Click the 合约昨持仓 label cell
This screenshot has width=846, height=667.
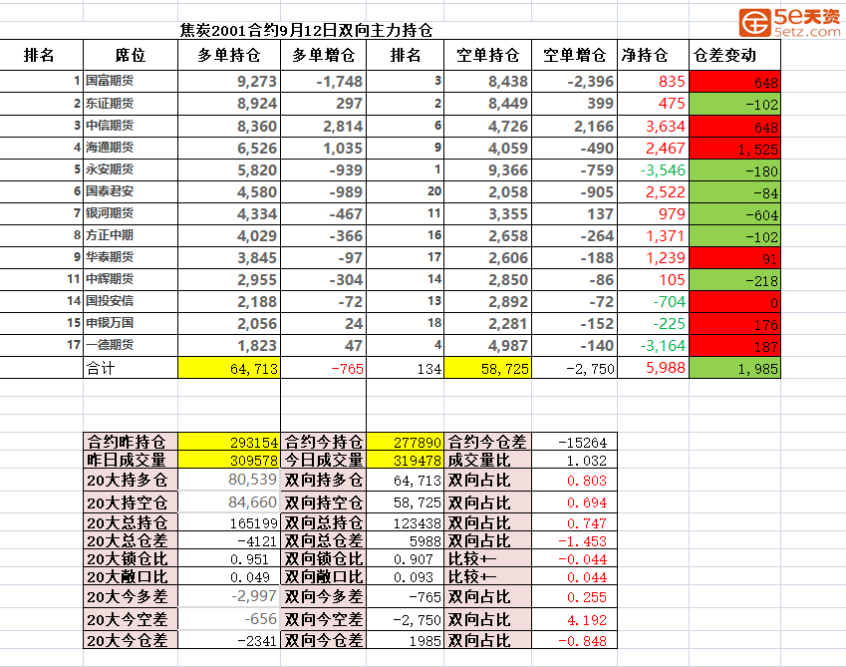click(130, 442)
